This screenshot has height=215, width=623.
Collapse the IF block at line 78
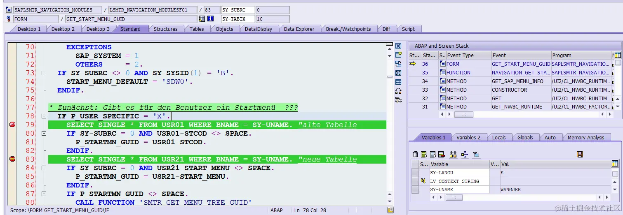(44, 116)
